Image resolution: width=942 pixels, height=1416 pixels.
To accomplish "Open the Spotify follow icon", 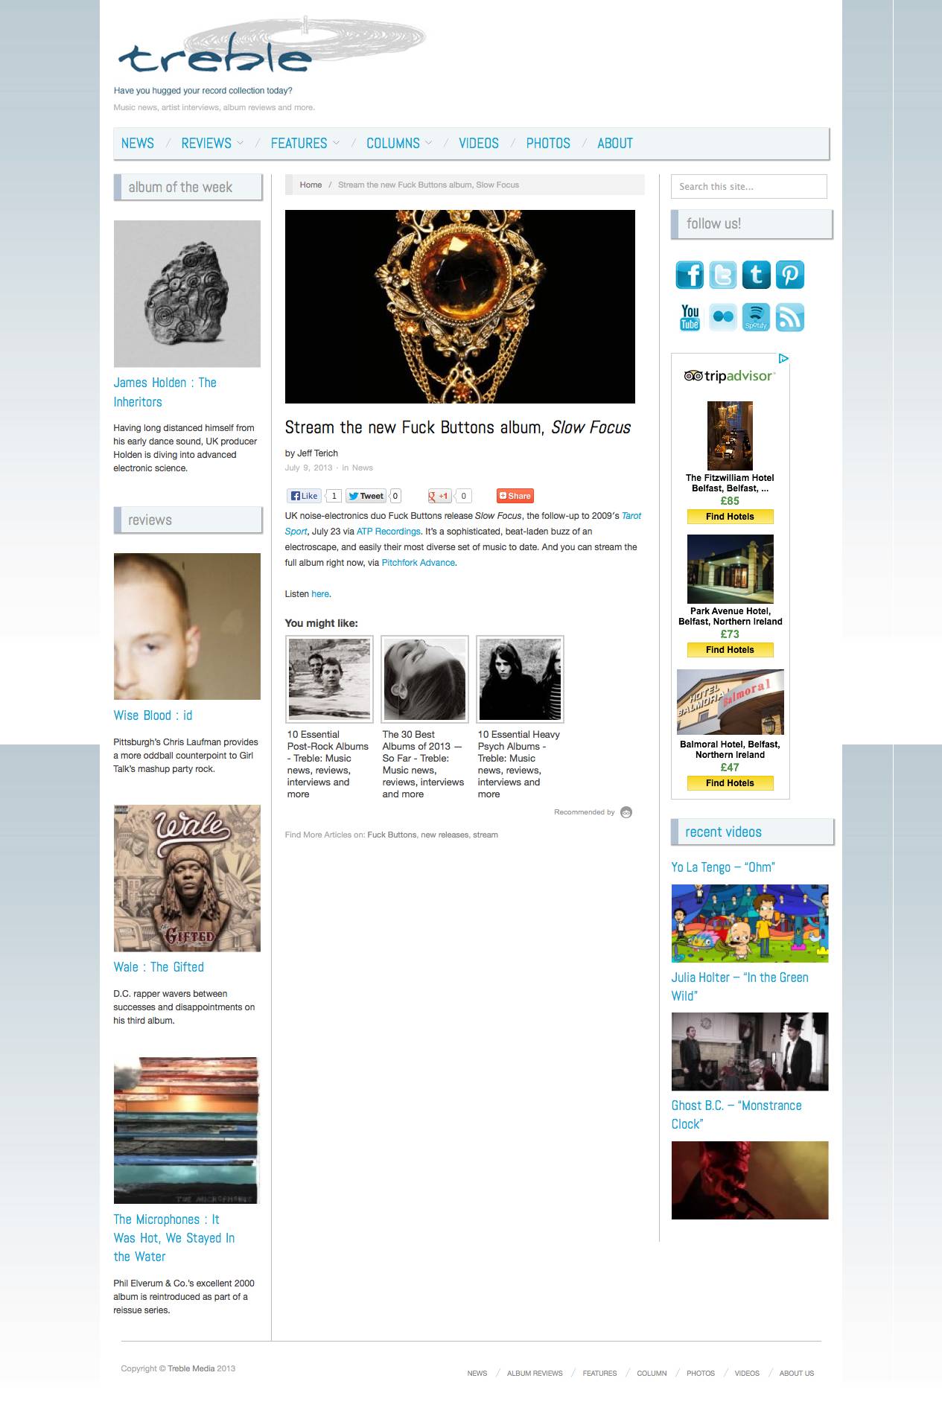I will [756, 317].
